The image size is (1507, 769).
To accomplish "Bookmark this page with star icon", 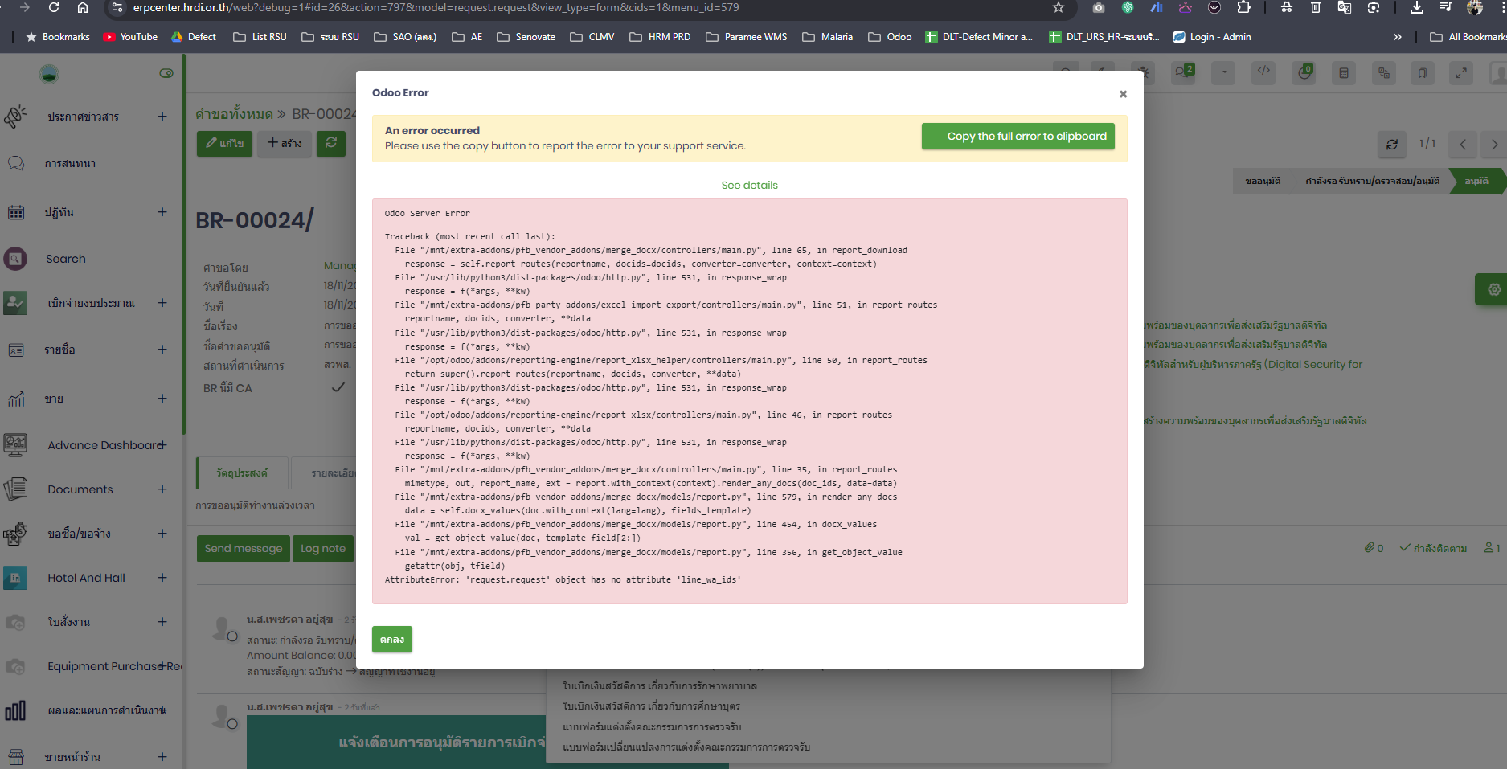I will tap(1059, 8).
